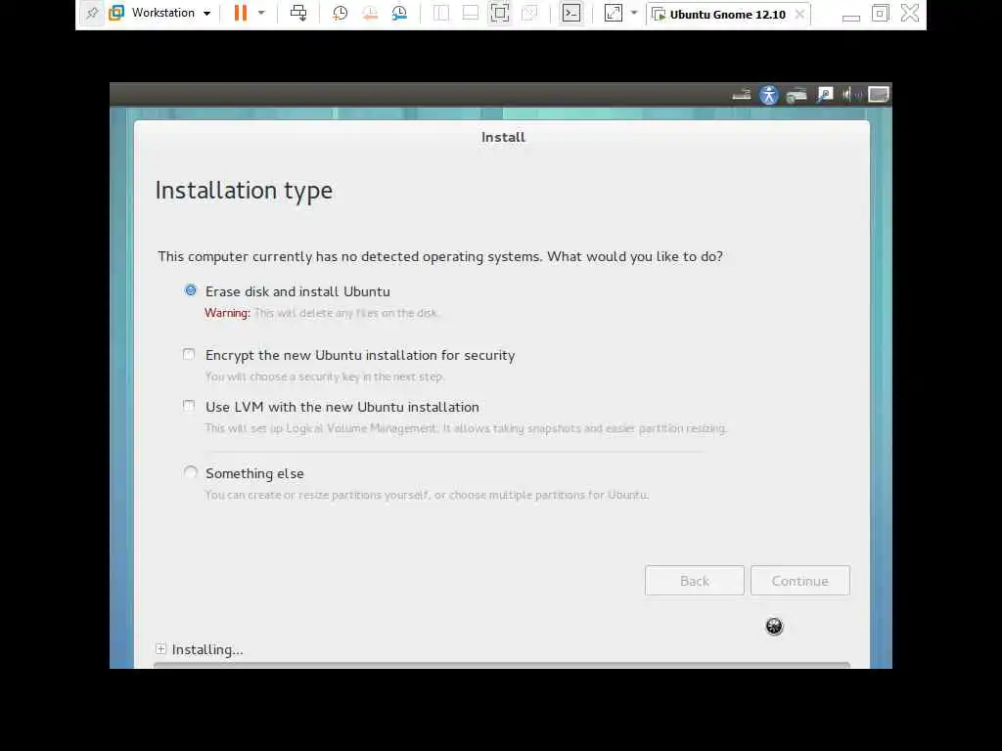This screenshot has width=1002, height=751.
Task: Click the red Warning: label
Action: click(x=227, y=313)
